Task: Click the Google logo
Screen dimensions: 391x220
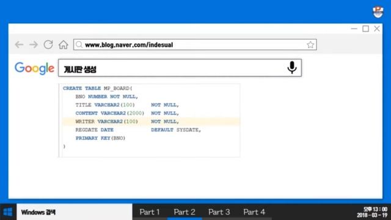Action: [34, 68]
